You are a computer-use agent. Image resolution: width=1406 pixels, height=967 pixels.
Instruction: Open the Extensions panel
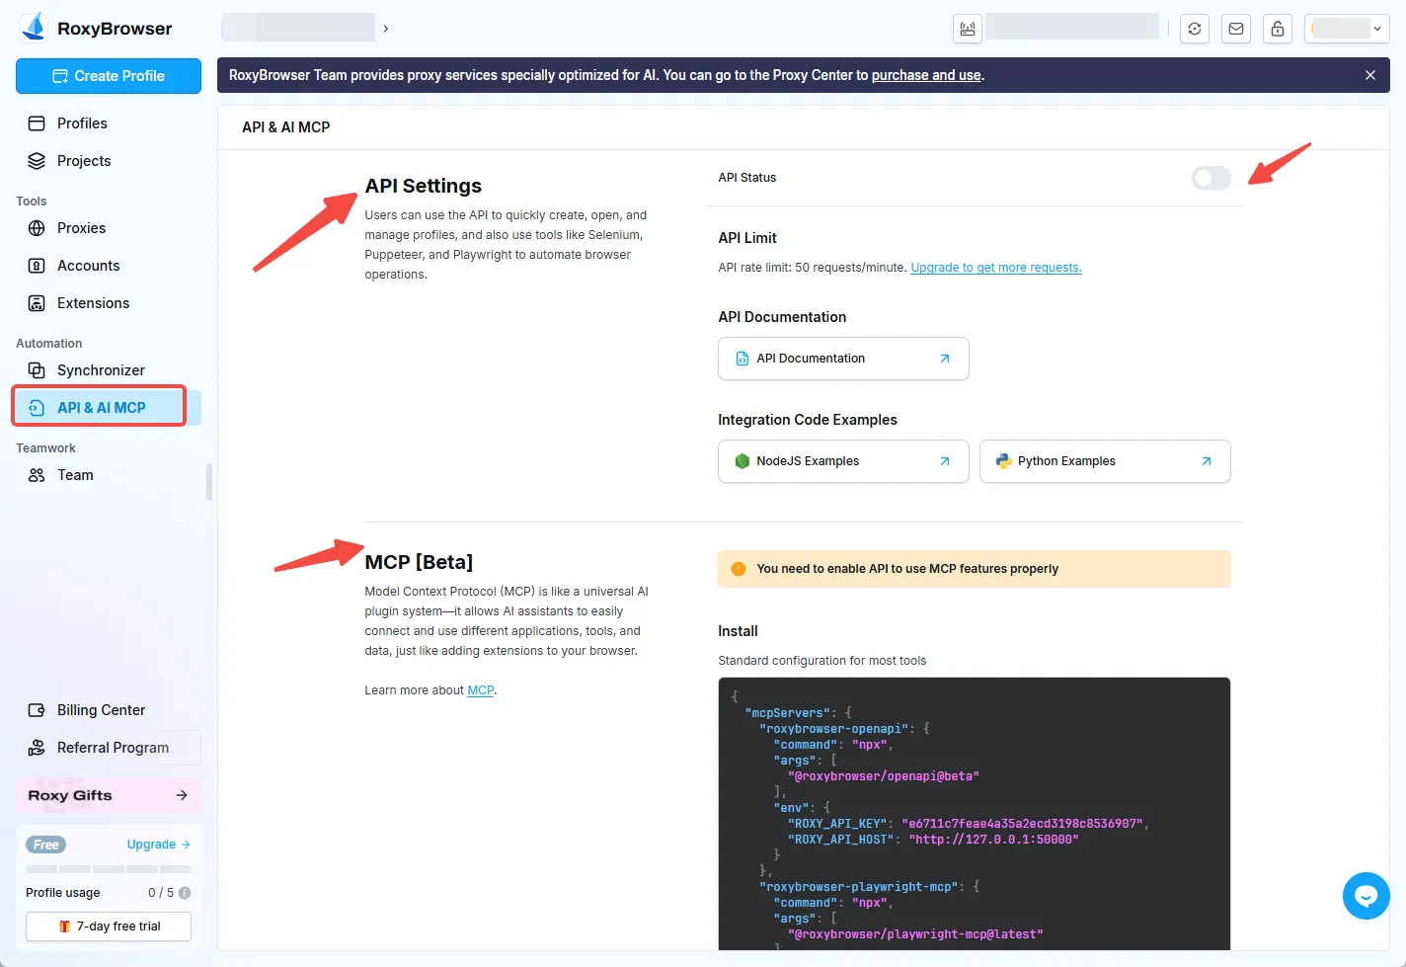point(91,302)
